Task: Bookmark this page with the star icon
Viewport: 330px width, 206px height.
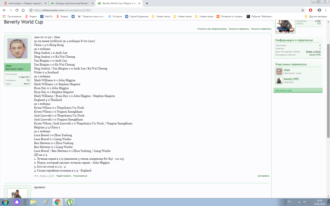Action: (x=303, y=10)
